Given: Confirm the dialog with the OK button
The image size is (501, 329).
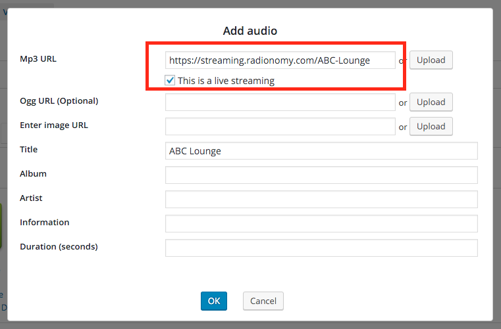Looking at the screenshot, I should pyautogui.click(x=214, y=301).
